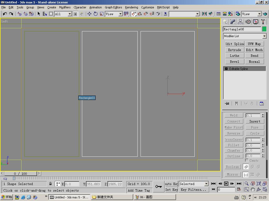Choose the Select and Move tool

[x=89, y=14]
